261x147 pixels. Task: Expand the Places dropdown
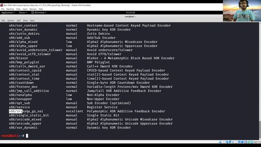pyautogui.click(x=23, y=13)
